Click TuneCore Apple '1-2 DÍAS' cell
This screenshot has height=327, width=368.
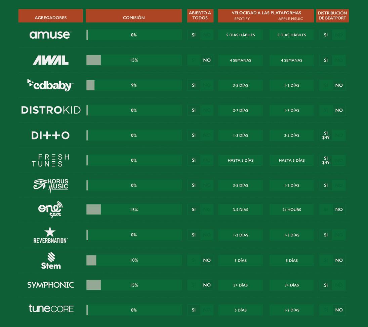(292, 310)
